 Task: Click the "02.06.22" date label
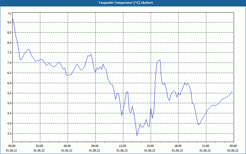(x=233, y=151)
